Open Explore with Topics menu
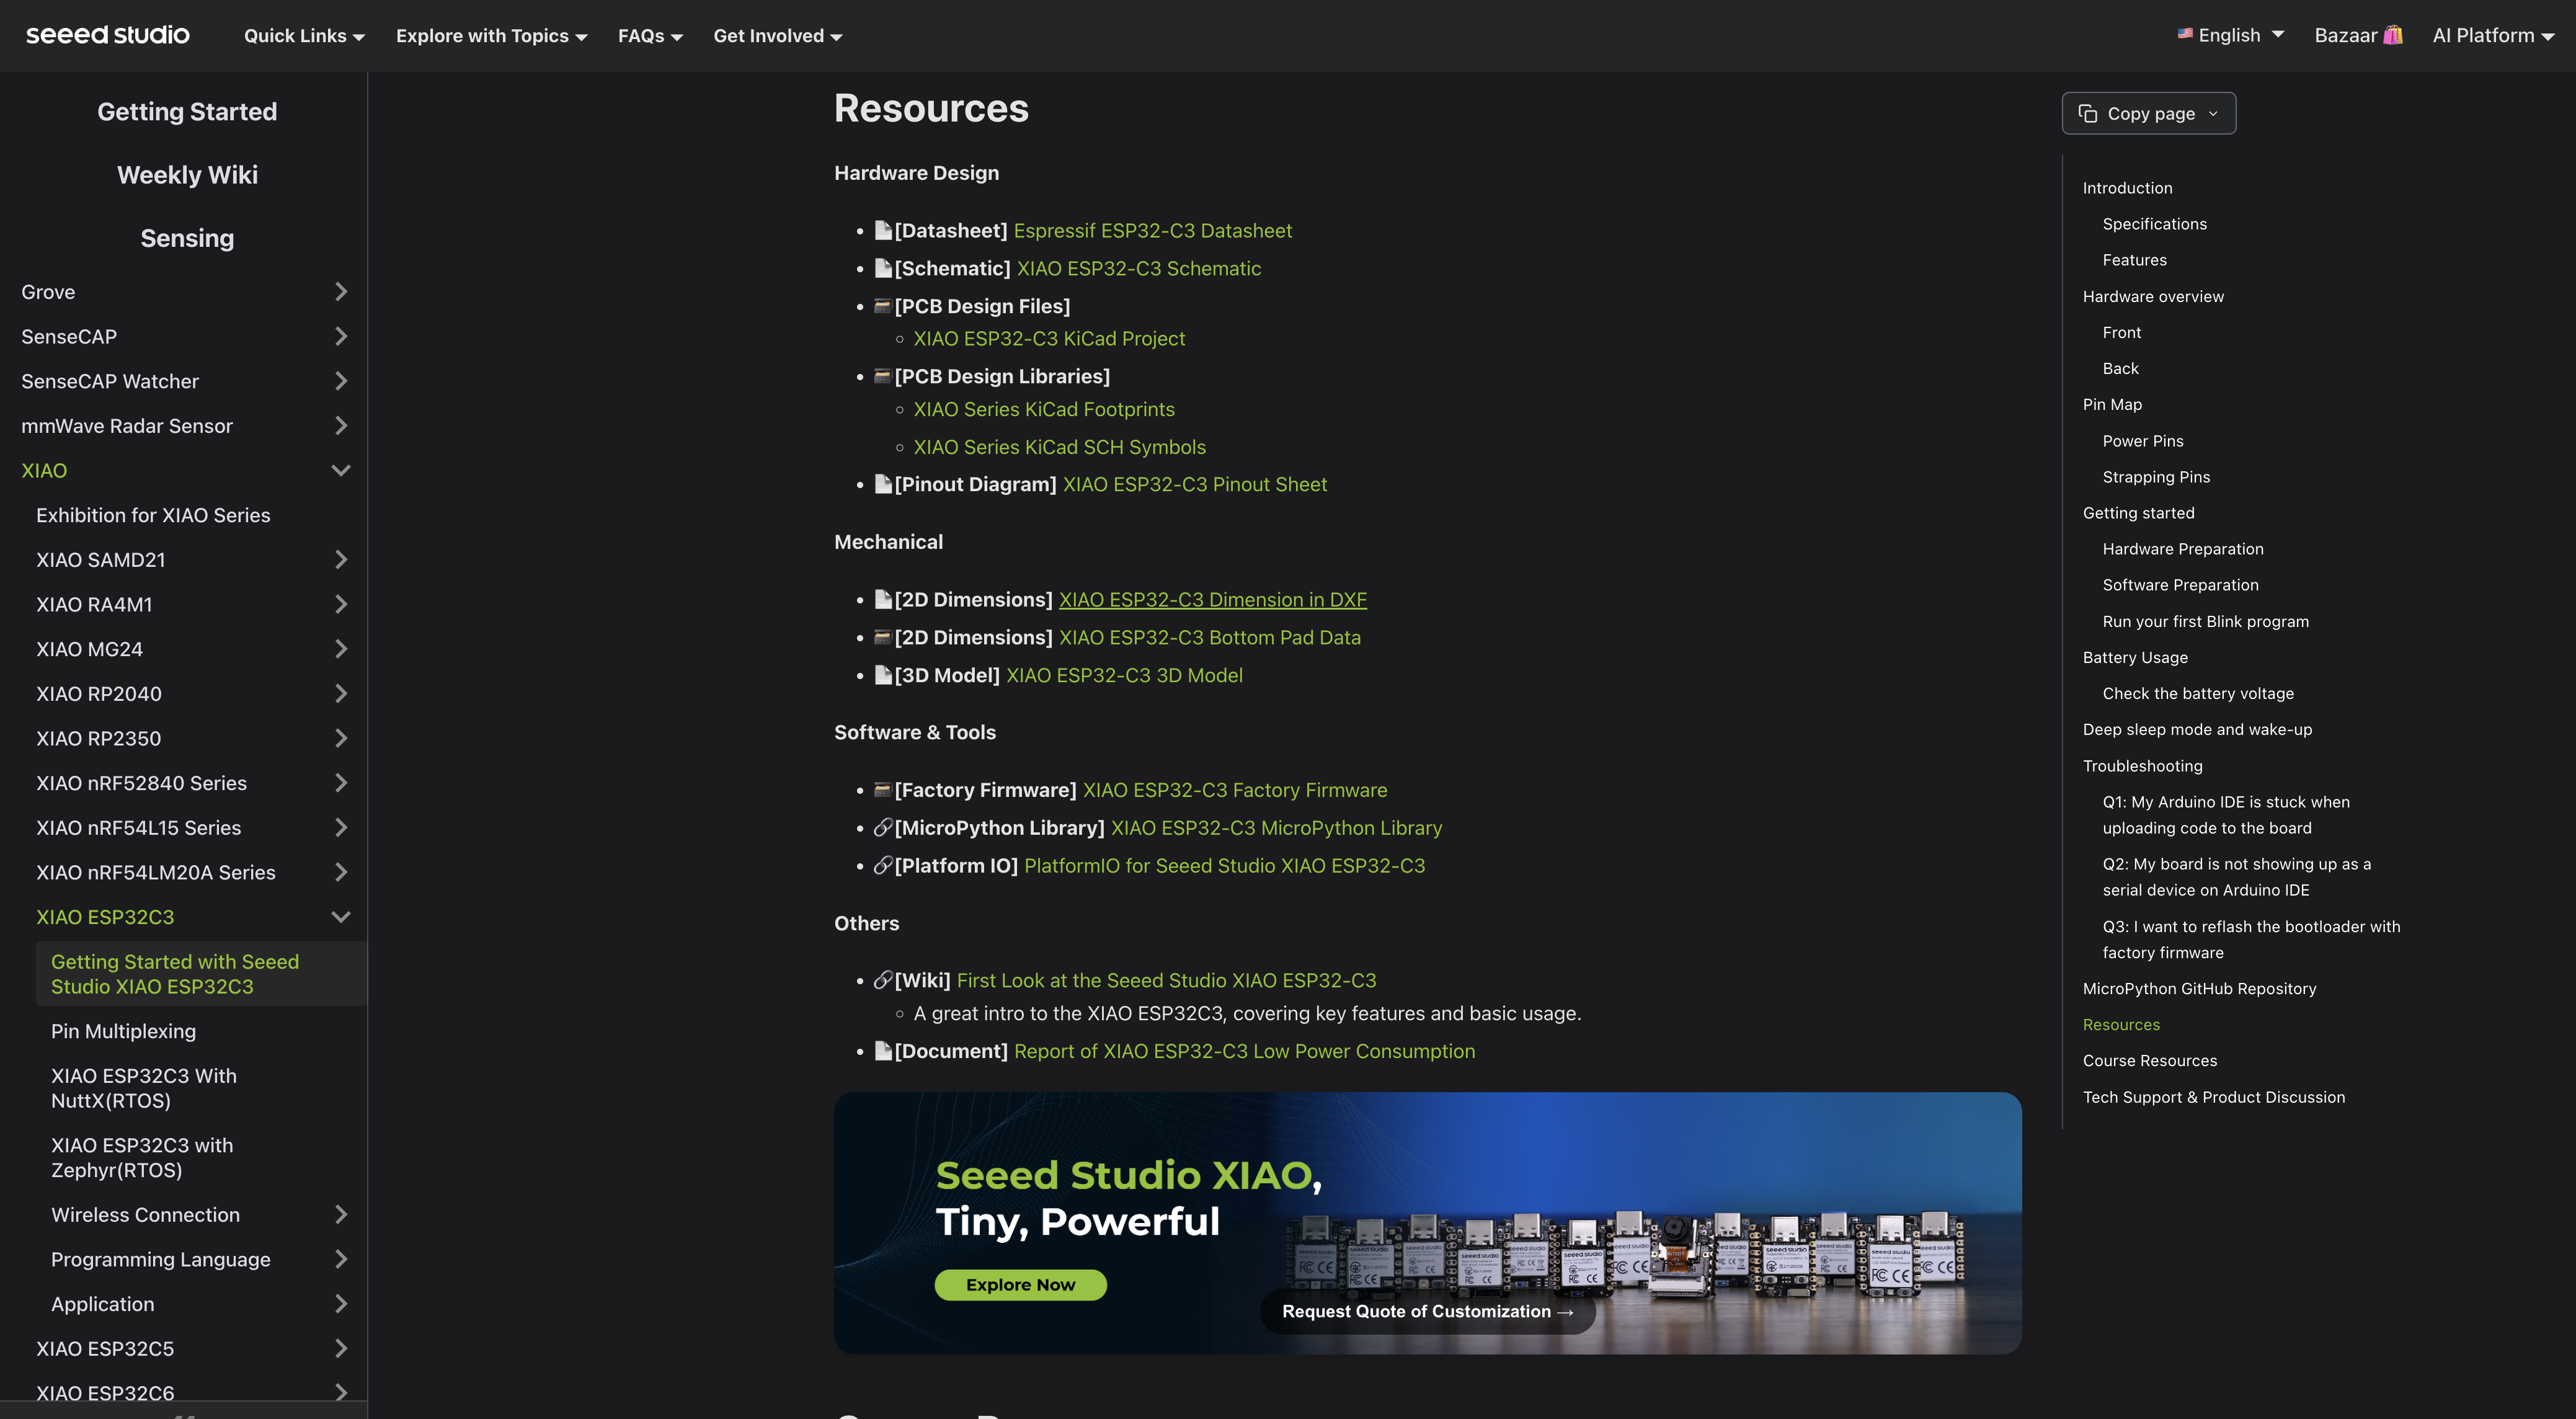 (491, 36)
